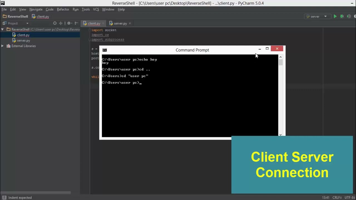Viewport: 356px width, 200px height.
Task: Click the scroll from source target icon
Action: pyautogui.click(x=55, y=23)
